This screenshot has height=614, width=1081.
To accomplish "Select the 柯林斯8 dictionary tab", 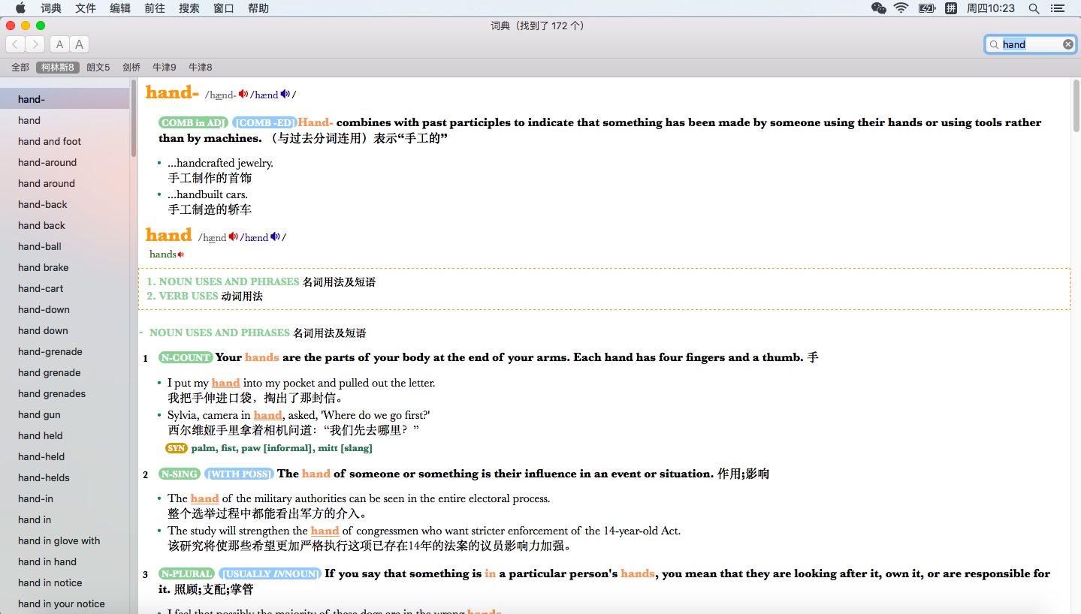I will [58, 68].
